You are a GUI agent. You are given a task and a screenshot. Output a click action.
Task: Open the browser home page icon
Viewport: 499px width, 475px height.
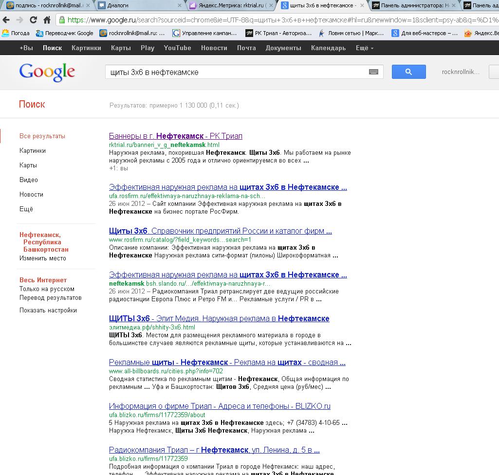tap(47, 20)
